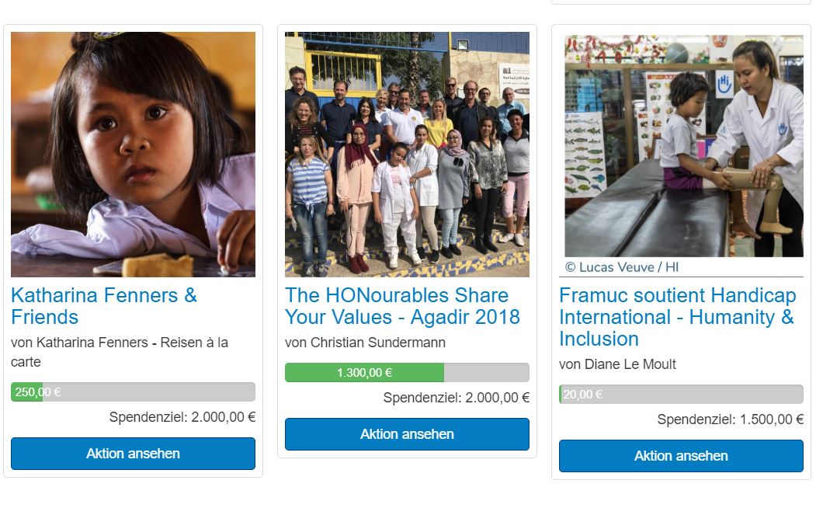The width and height of the screenshot is (823, 515).
Task: Click Aktion ansehen under Framuc campaign
Action: [681, 456]
